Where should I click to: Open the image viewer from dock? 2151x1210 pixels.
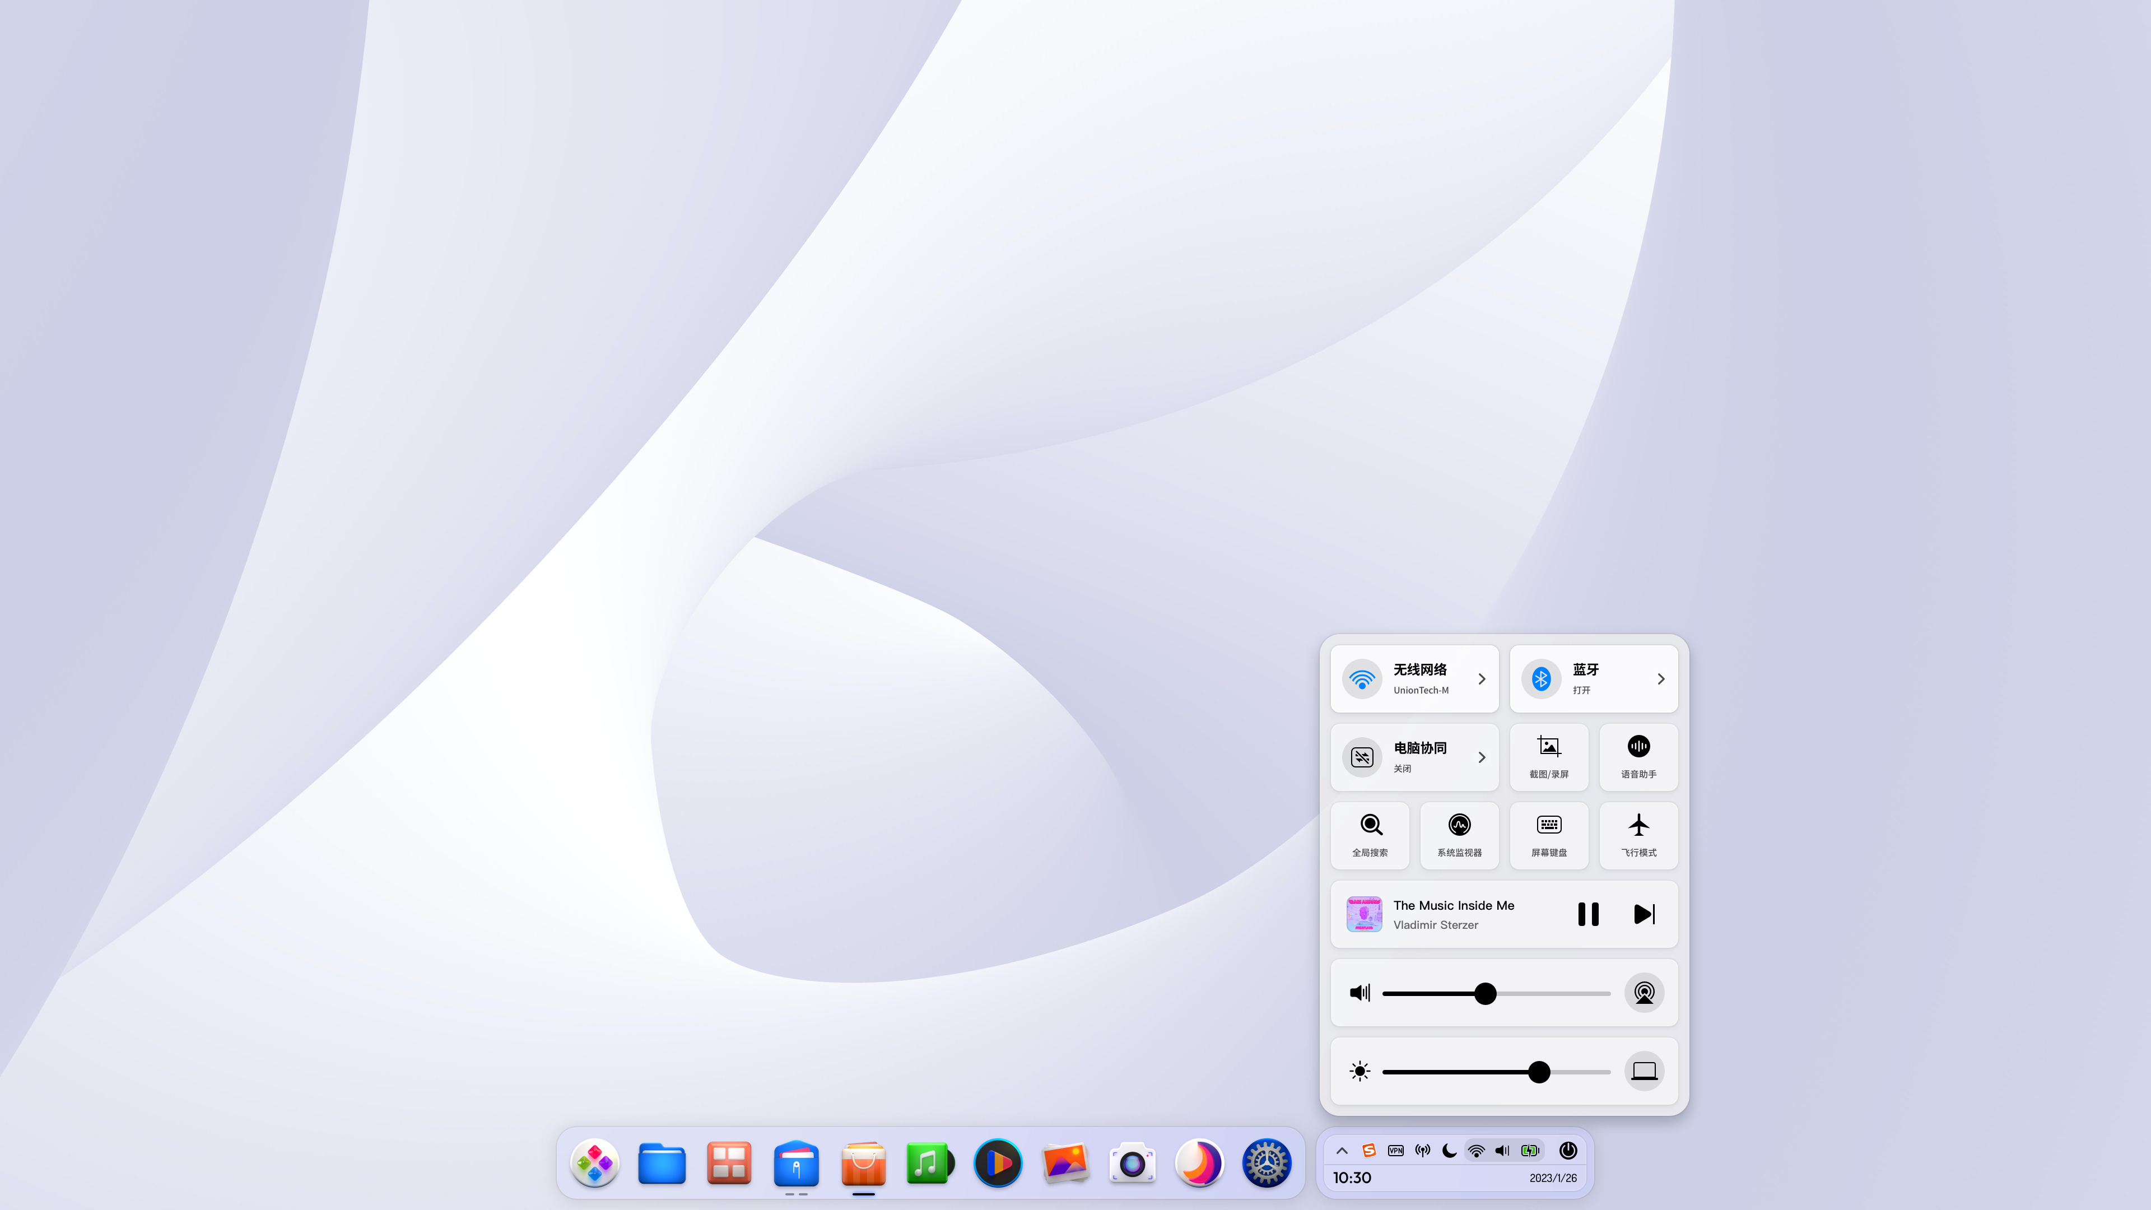click(1065, 1164)
